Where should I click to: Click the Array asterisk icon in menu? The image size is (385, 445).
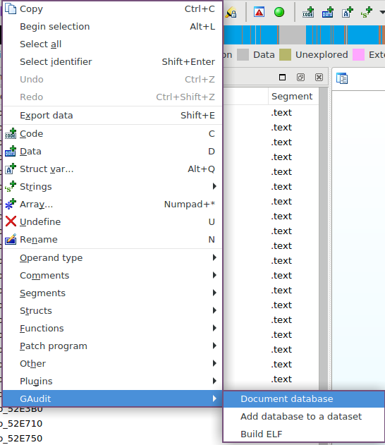click(11, 205)
